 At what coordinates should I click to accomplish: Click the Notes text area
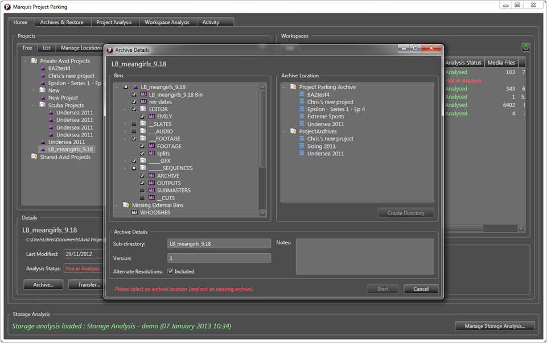365,256
